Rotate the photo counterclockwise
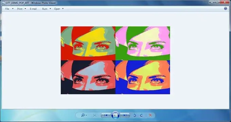The image size is (231, 122). pyautogui.click(x=135, y=115)
